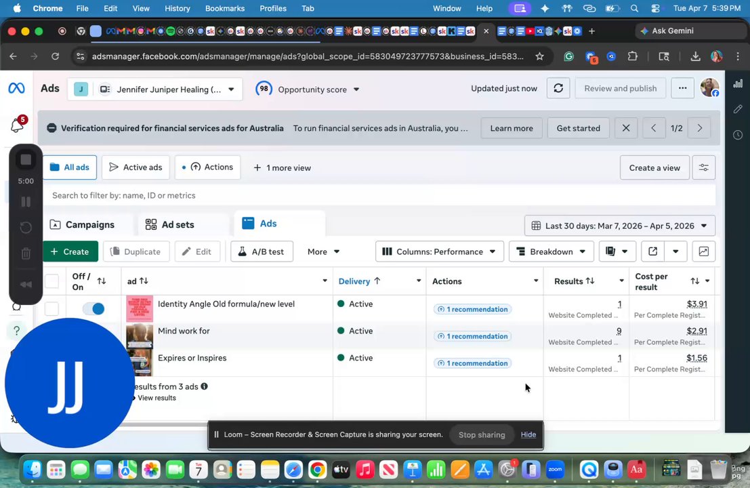Pause the Loom recording
750x488 pixels.
(x=26, y=202)
